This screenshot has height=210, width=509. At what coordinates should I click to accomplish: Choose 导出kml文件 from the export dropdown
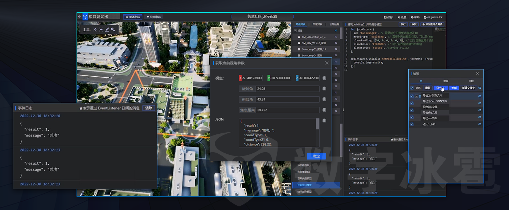pos(430,107)
